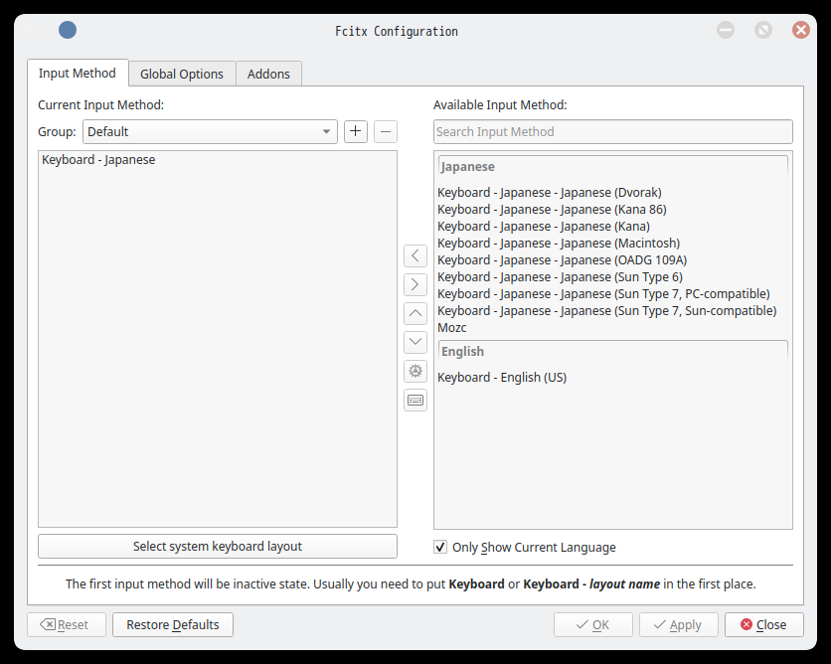This screenshot has width=831, height=664.
Task: Switch to the Global Options tab
Action: point(182,75)
